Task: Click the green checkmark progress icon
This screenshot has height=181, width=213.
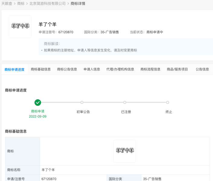Action: [x=38, y=102]
